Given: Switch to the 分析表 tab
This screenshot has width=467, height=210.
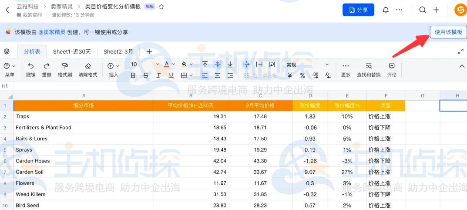Looking at the screenshot, I should [32, 51].
